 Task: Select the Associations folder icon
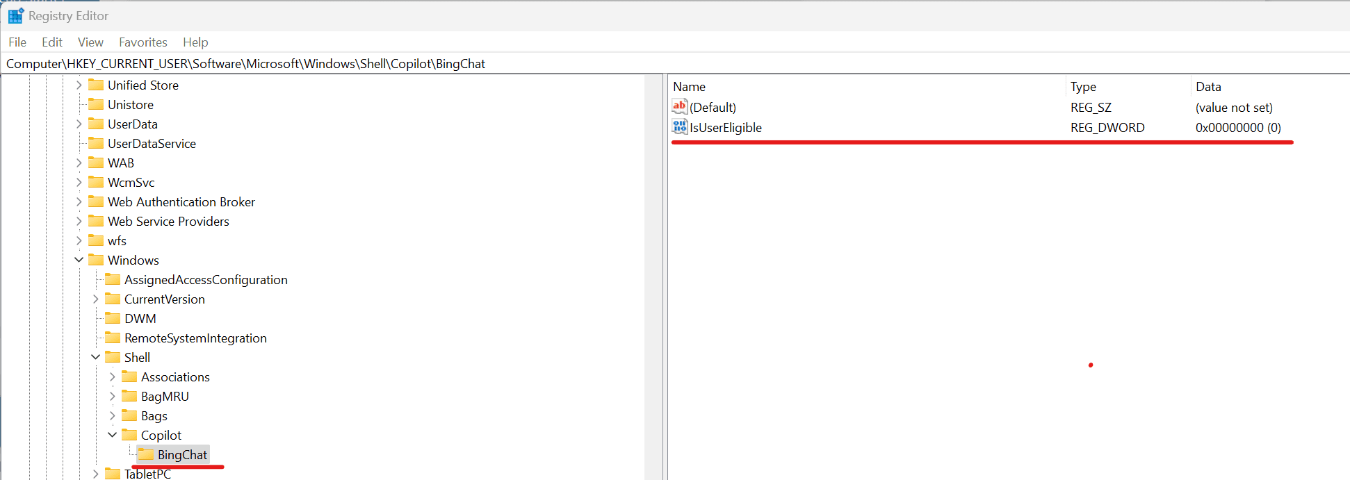129,376
